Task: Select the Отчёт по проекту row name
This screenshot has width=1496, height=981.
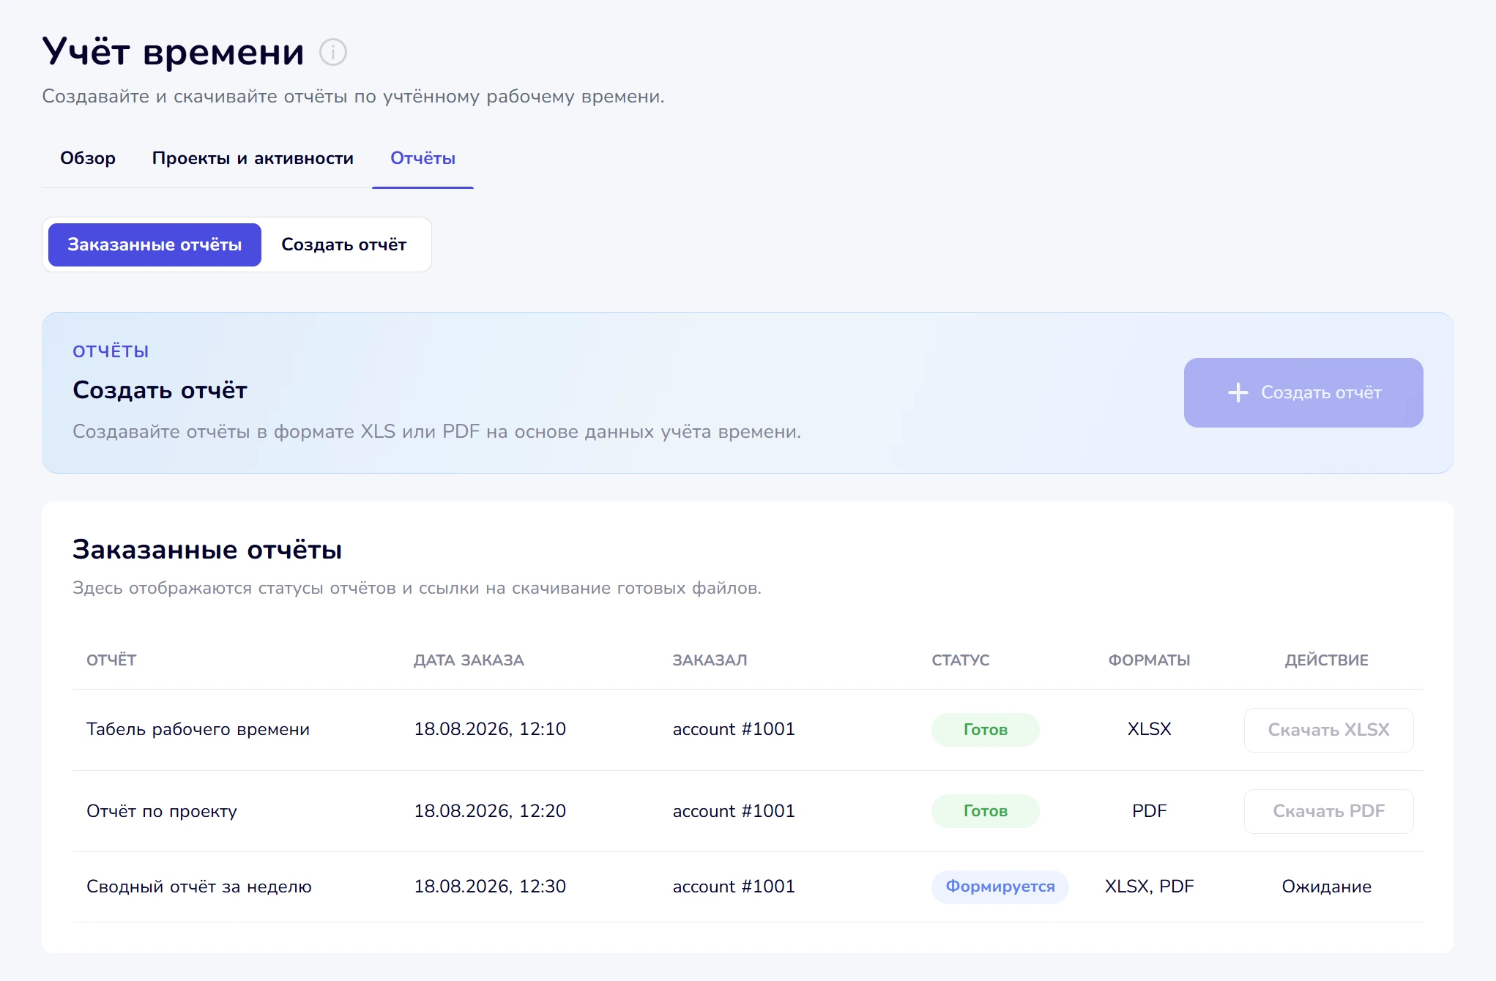Action: point(162,811)
